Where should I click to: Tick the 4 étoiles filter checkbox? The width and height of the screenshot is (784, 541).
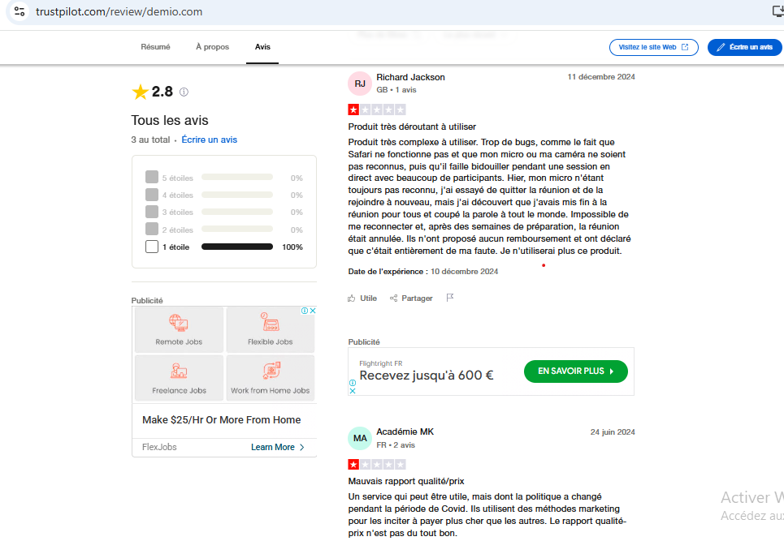(x=152, y=195)
